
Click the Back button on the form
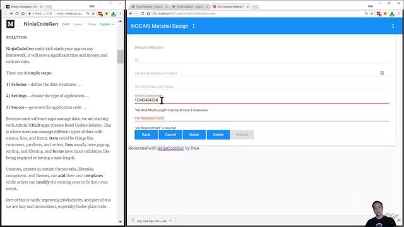point(146,134)
